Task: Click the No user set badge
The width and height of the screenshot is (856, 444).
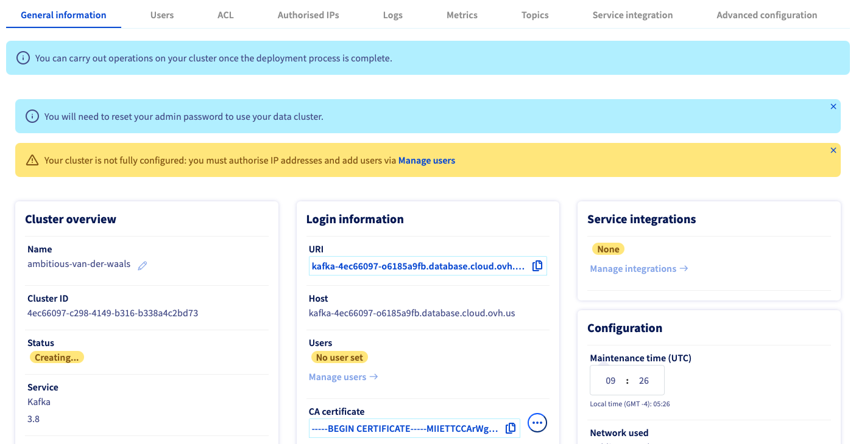Action: pyautogui.click(x=339, y=358)
